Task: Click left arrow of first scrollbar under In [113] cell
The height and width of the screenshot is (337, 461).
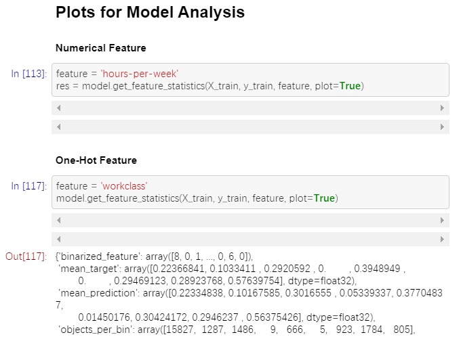Action: pos(59,108)
